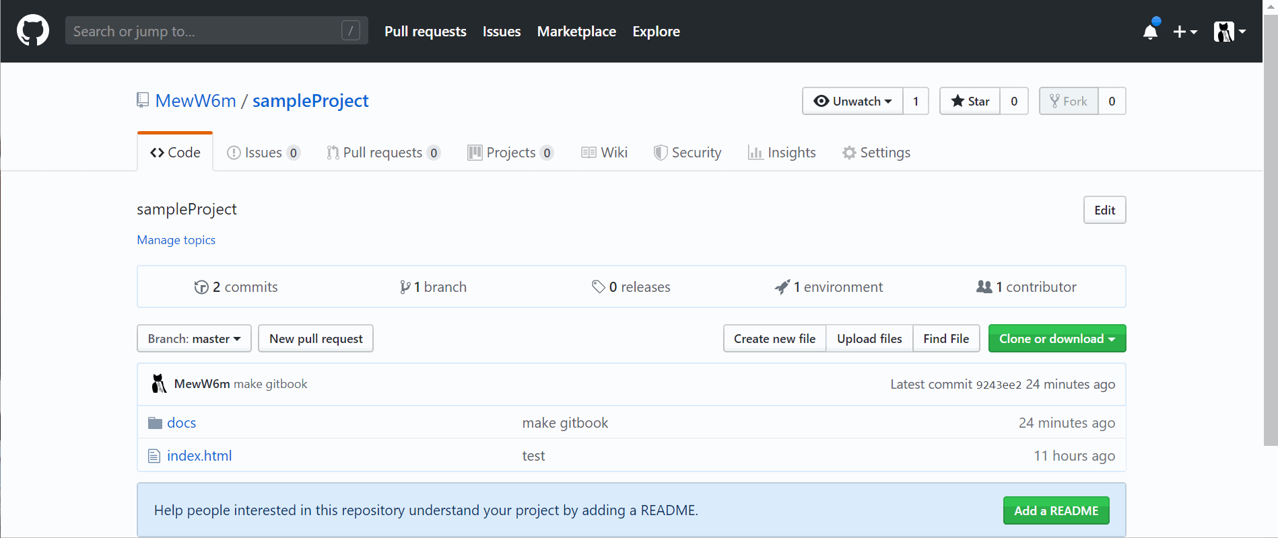Click Edit for the repository description
The image size is (1278, 538).
click(x=1104, y=210)
